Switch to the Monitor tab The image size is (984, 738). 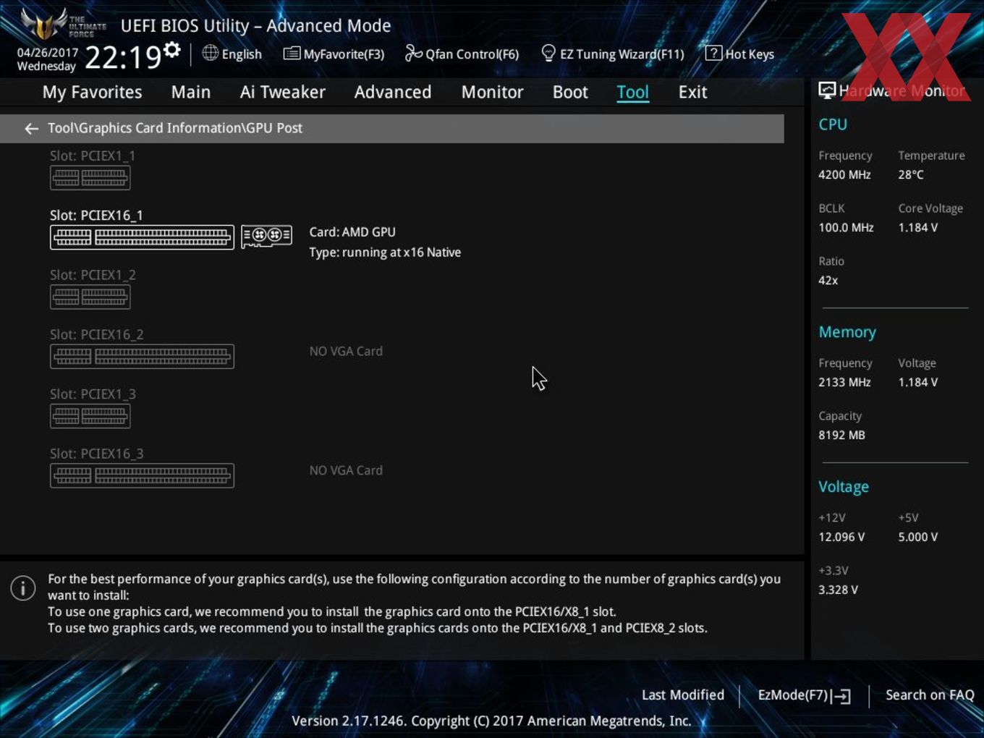coord(492,93)
